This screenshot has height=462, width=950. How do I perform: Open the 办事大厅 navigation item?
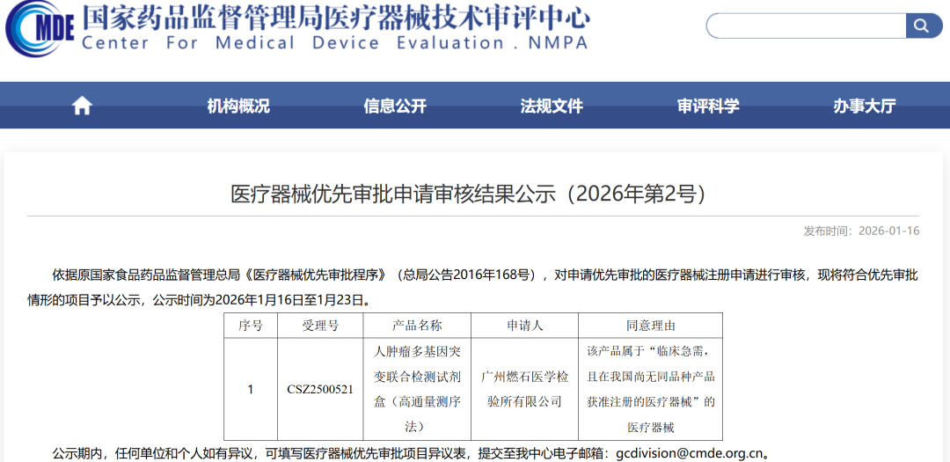tap(865, 106)
